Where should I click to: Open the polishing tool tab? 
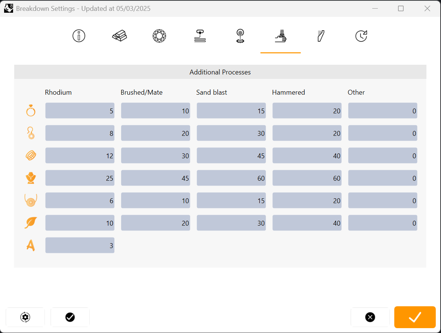(321, 36)
